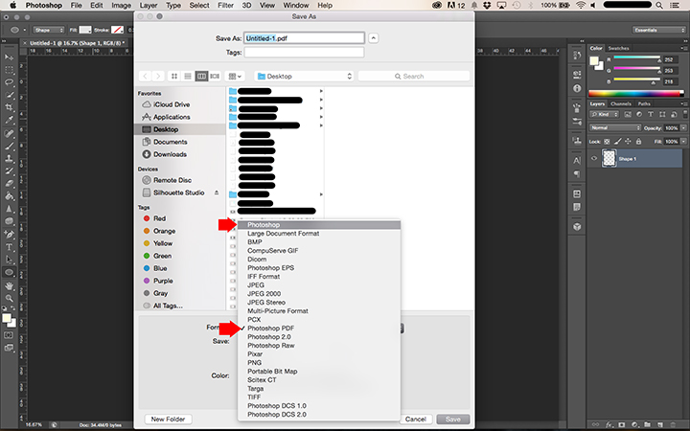Choose Photoshop PDF format from list

(319, 329)
